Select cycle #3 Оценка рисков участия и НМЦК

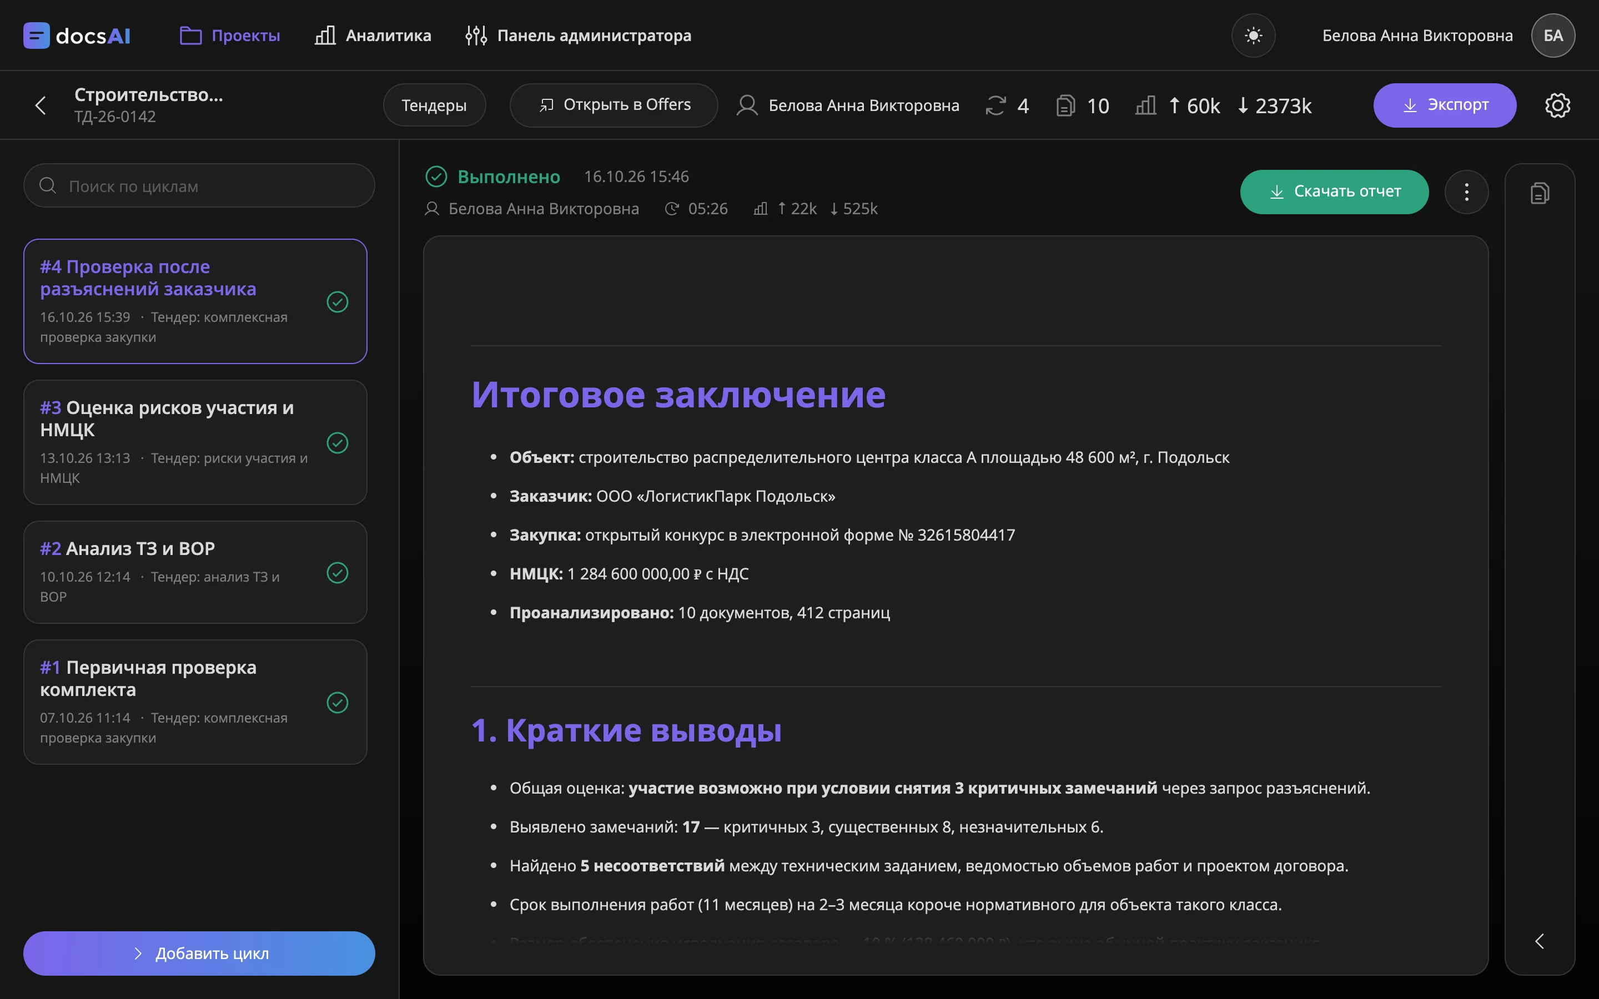195,442
